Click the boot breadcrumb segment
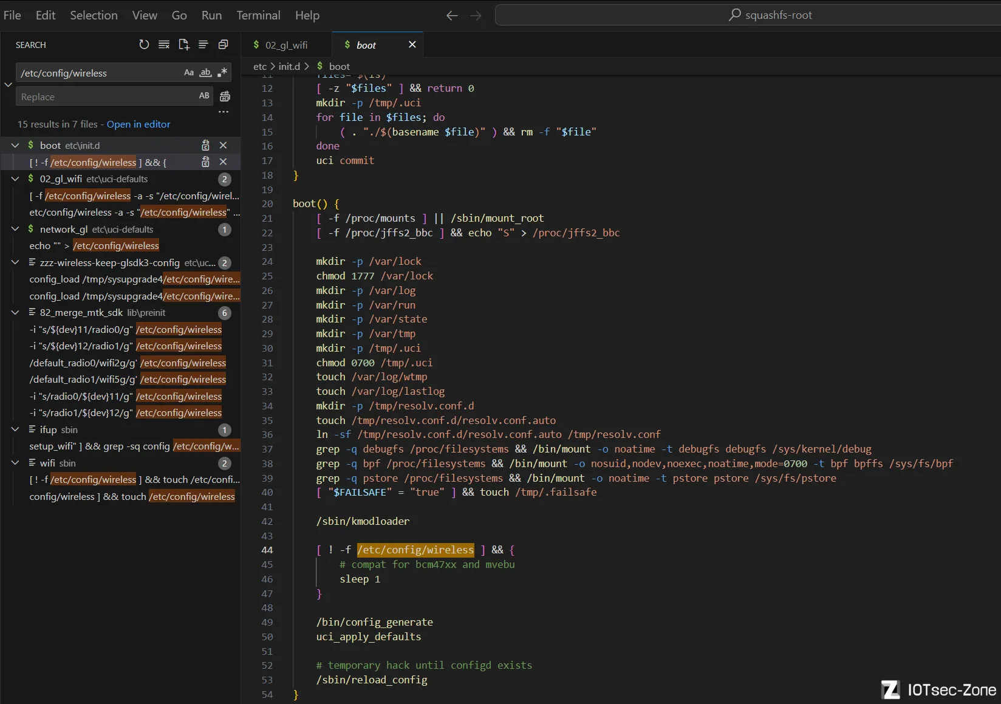 339,66
